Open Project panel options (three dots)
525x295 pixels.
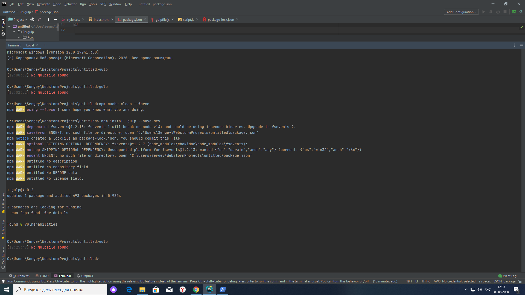(x=48, y=19)
